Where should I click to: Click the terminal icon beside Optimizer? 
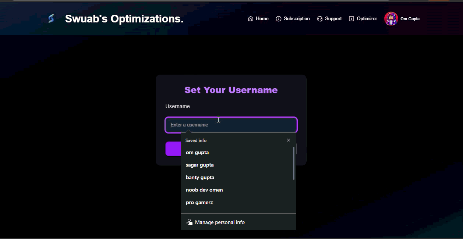351,19
